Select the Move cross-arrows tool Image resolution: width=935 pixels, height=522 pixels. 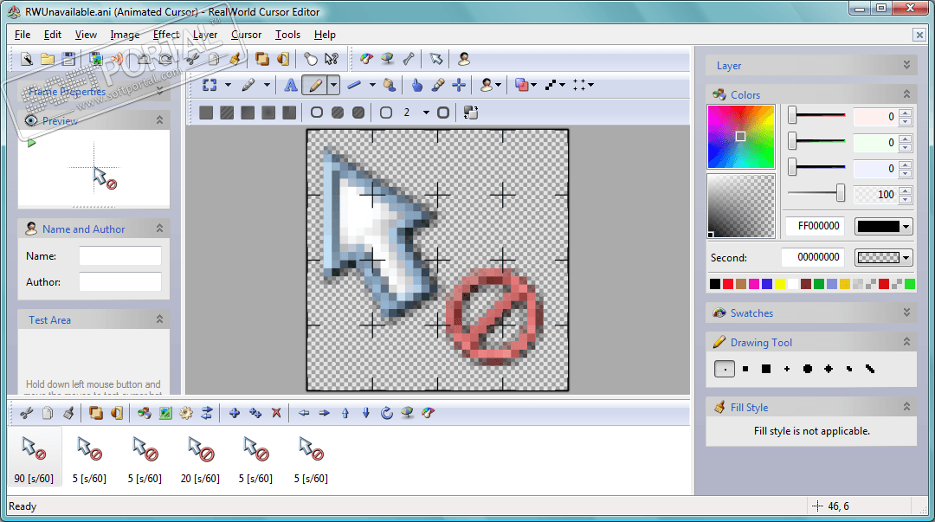tap(459, 86)
